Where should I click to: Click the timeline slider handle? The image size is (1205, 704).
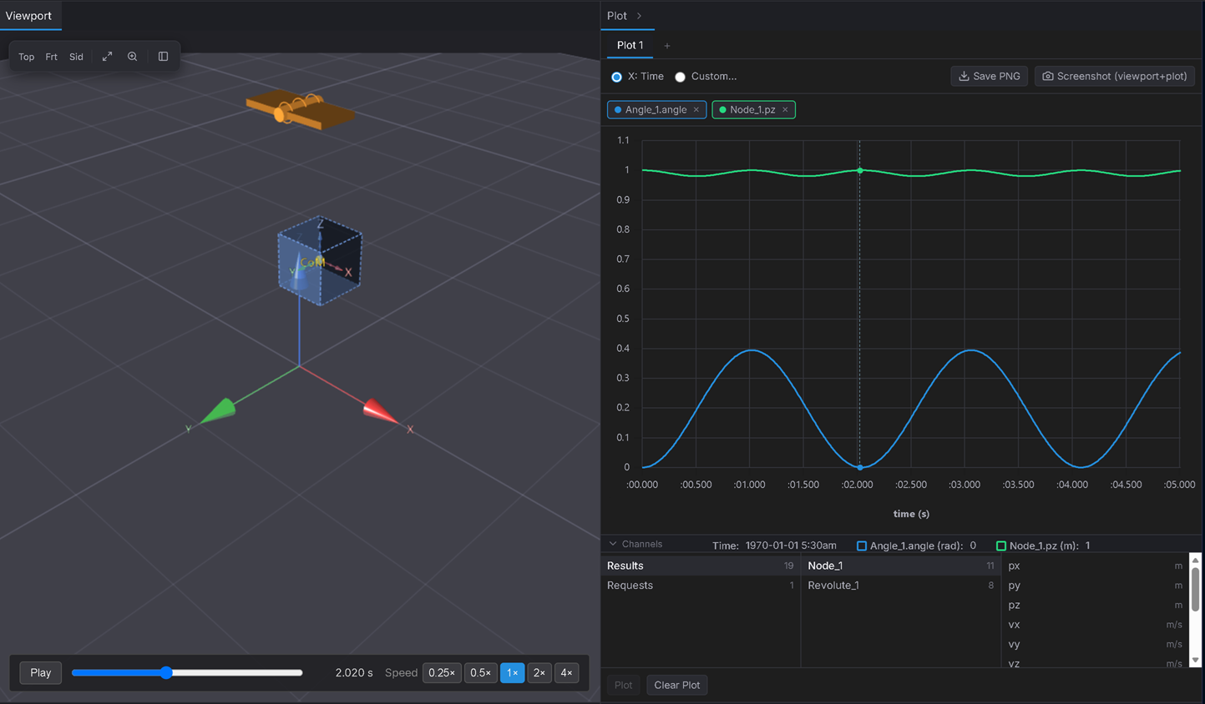click(x=166, y=672)
